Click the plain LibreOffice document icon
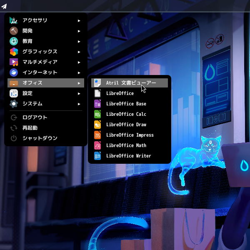Viewport: 250px width, 250px height. pos(97,93)
